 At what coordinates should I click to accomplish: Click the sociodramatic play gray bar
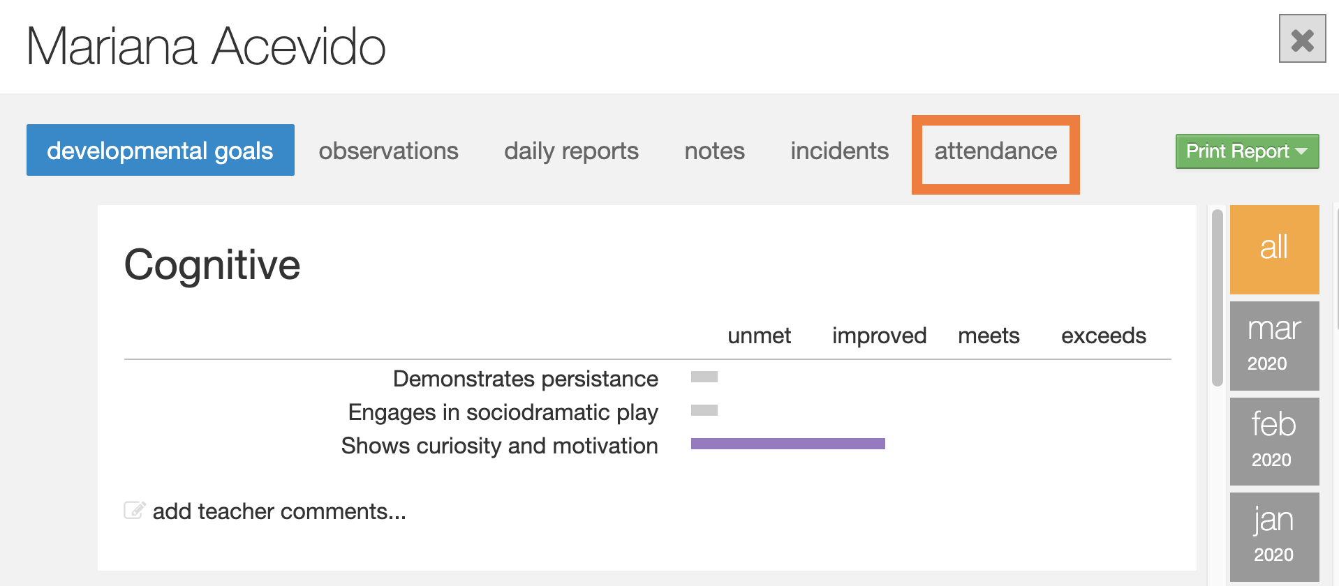click(704, 410)
